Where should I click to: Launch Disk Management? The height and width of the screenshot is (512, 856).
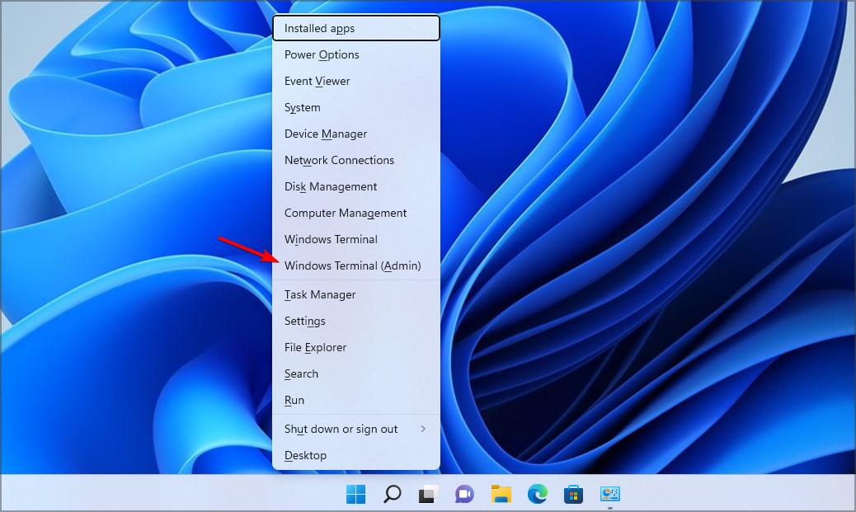click(330, 186)
